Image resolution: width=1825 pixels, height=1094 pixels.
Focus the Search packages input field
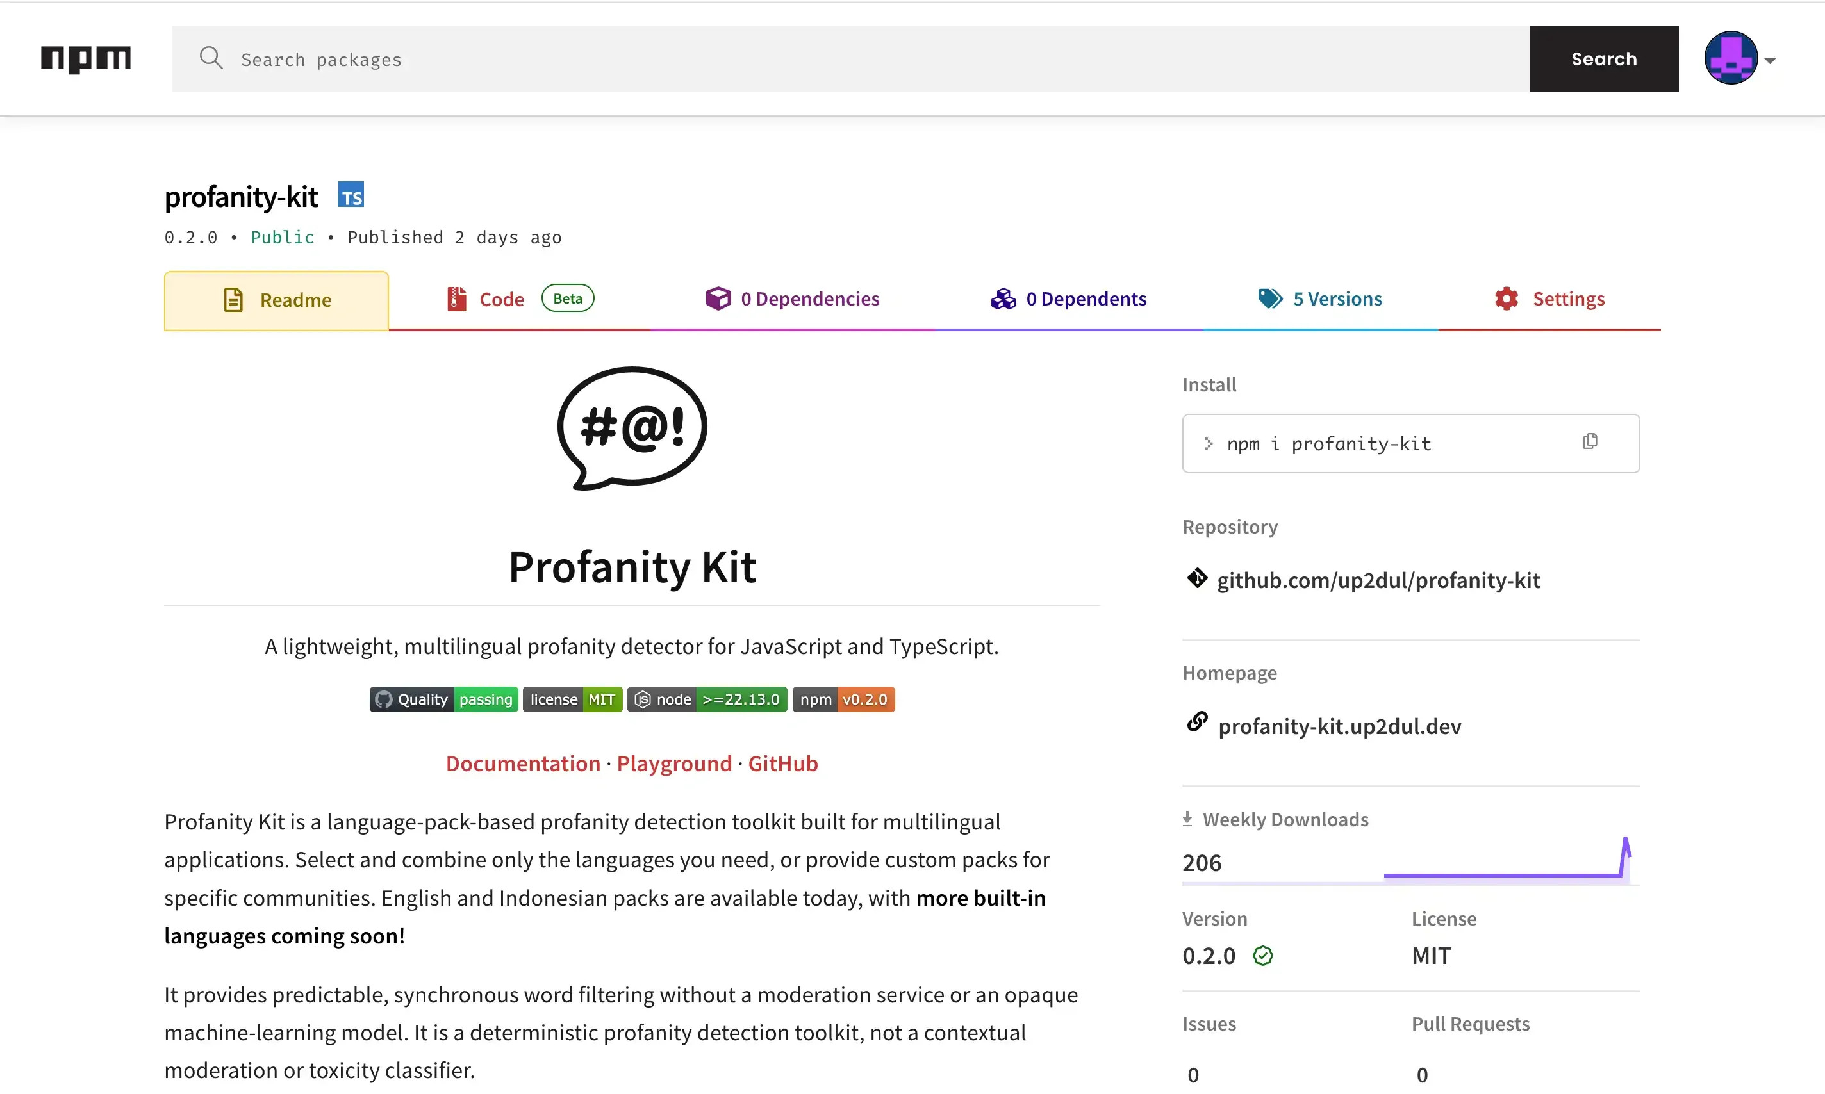click(x=851, y=59)
